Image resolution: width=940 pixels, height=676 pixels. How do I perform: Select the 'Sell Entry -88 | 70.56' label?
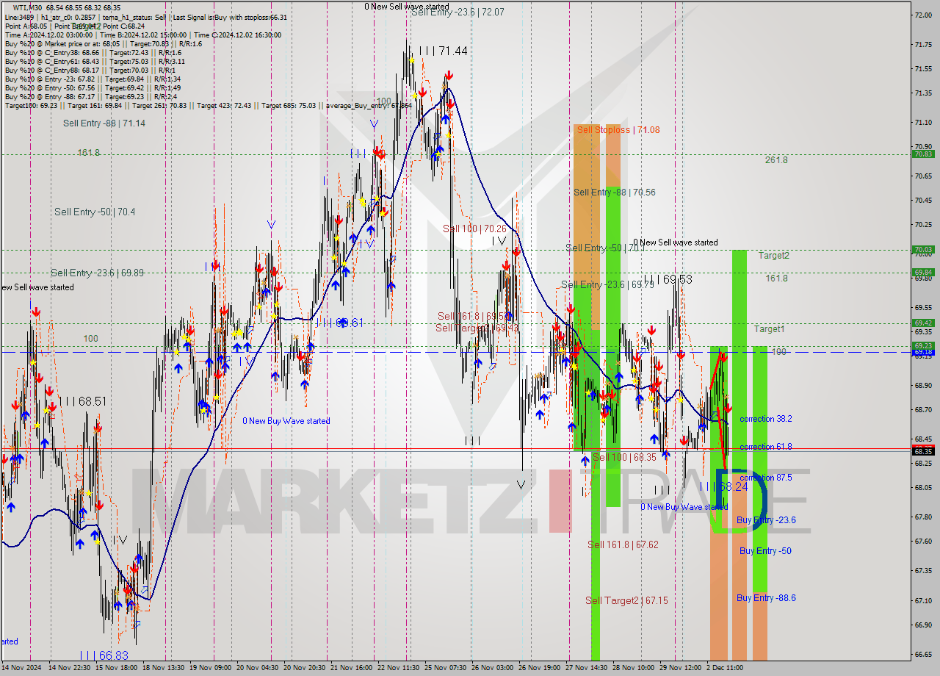614,193
